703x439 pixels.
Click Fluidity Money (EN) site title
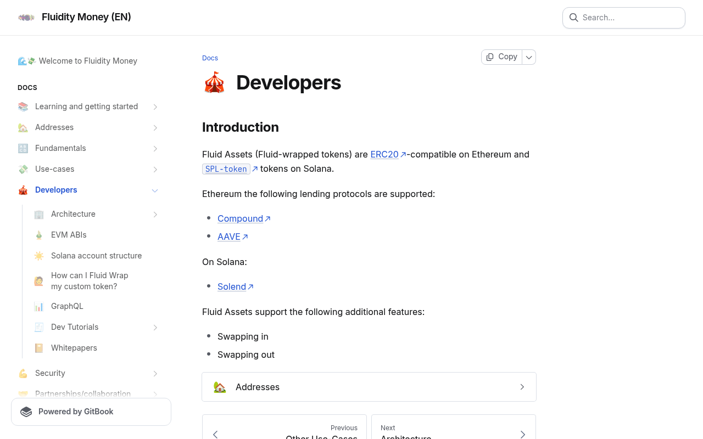pos(86,17)
